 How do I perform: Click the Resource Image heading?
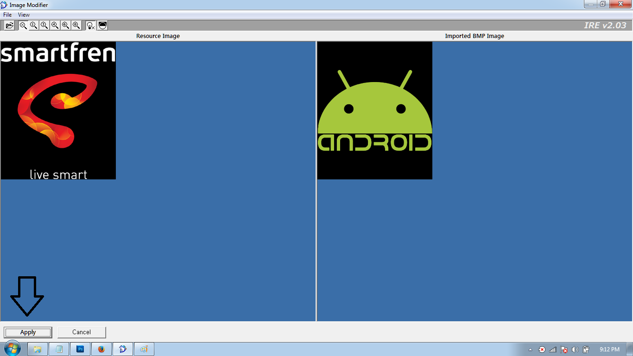(x=158, y=36)
